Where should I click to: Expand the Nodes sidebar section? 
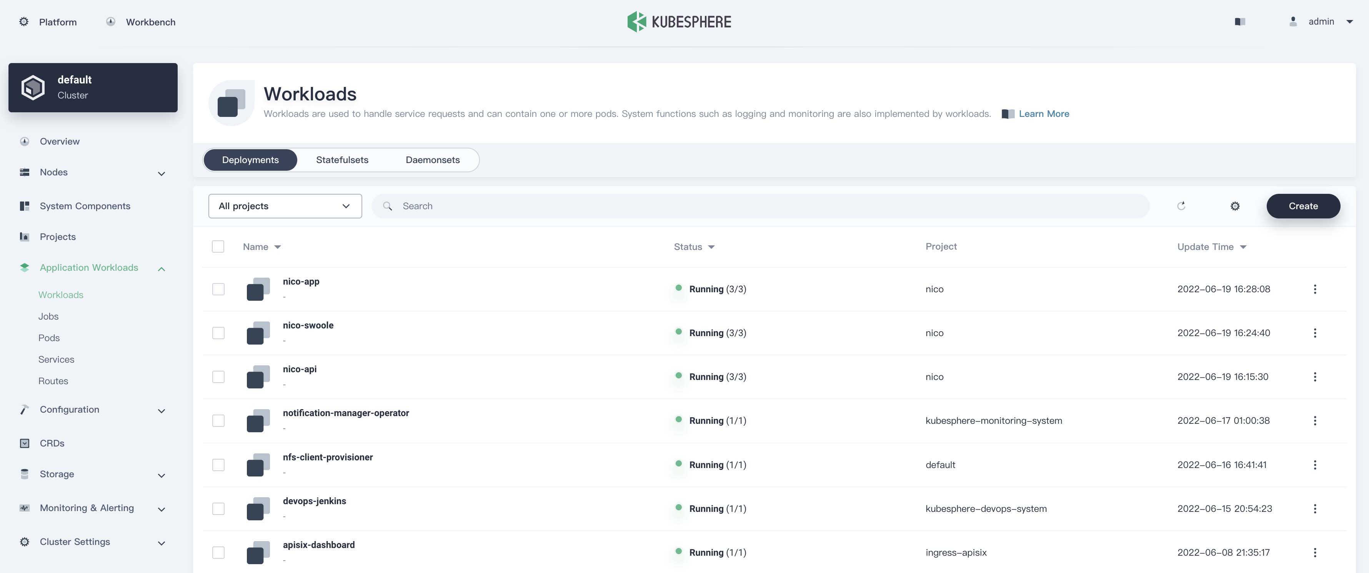click(x=162, y=174)
